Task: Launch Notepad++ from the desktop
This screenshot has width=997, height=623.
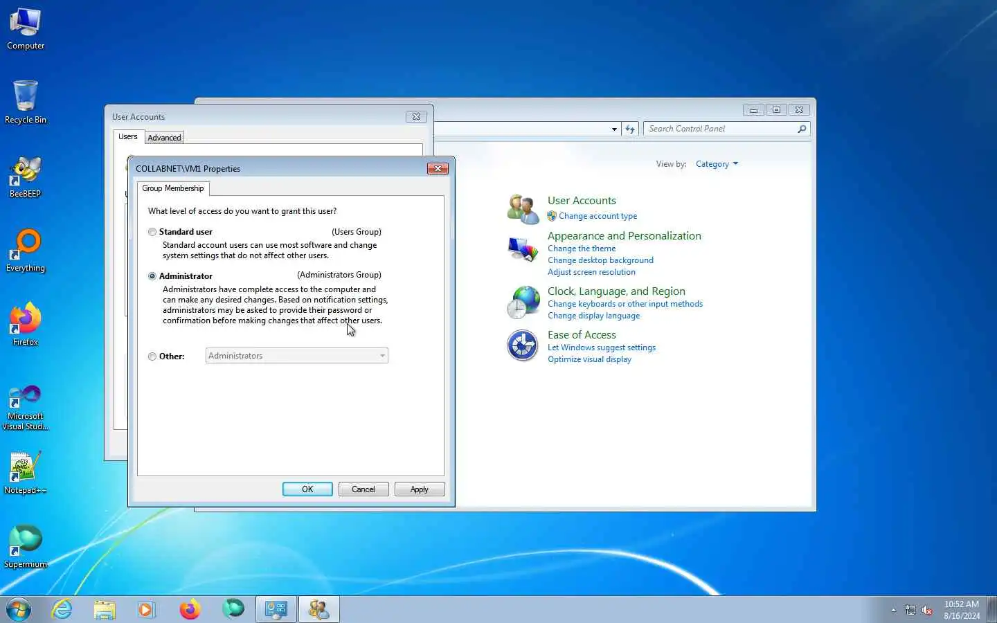Action: pyautogui.click(x=26, y=473)
